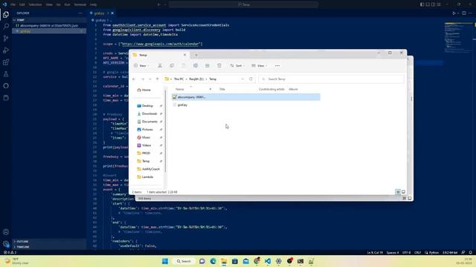Click the Share icon in File Explorer toolbar
The height and width of the screenshot is (267, 476).
click(208, 66)
